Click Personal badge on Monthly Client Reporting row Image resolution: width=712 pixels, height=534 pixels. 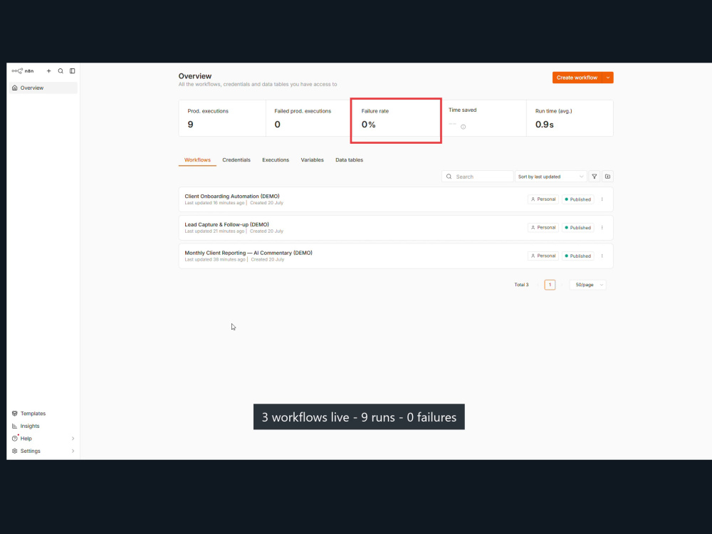[543, 256]
